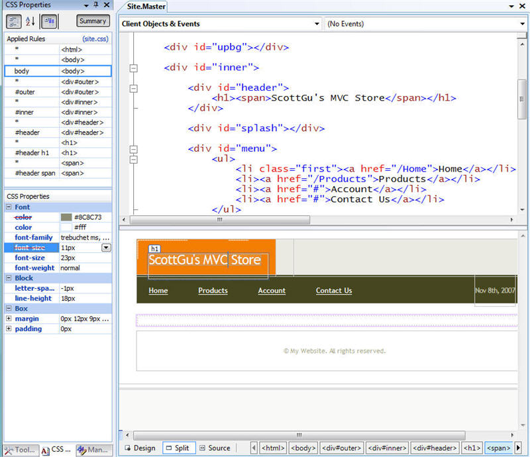The width and height of the screenshot is (530, 457).
Task: Click the h1 tag label in design view
Action: [x=154, y=249]
